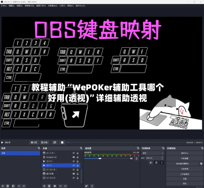Click 退出 exit button in Controls panel
204x188 pixels.
pyautogui.click(x=185, y=184)
